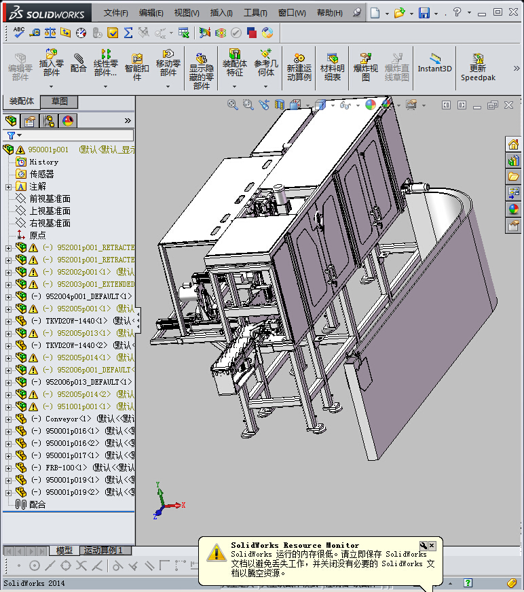Switch to the 草图 tab
The width and height of the screenshot is (524, 592).
(59, 101)
